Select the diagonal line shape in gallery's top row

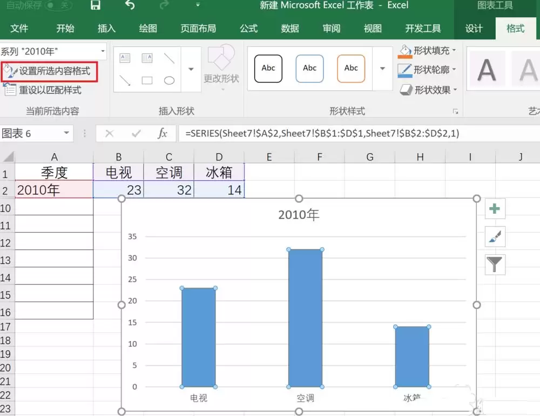tap(169, 58)
